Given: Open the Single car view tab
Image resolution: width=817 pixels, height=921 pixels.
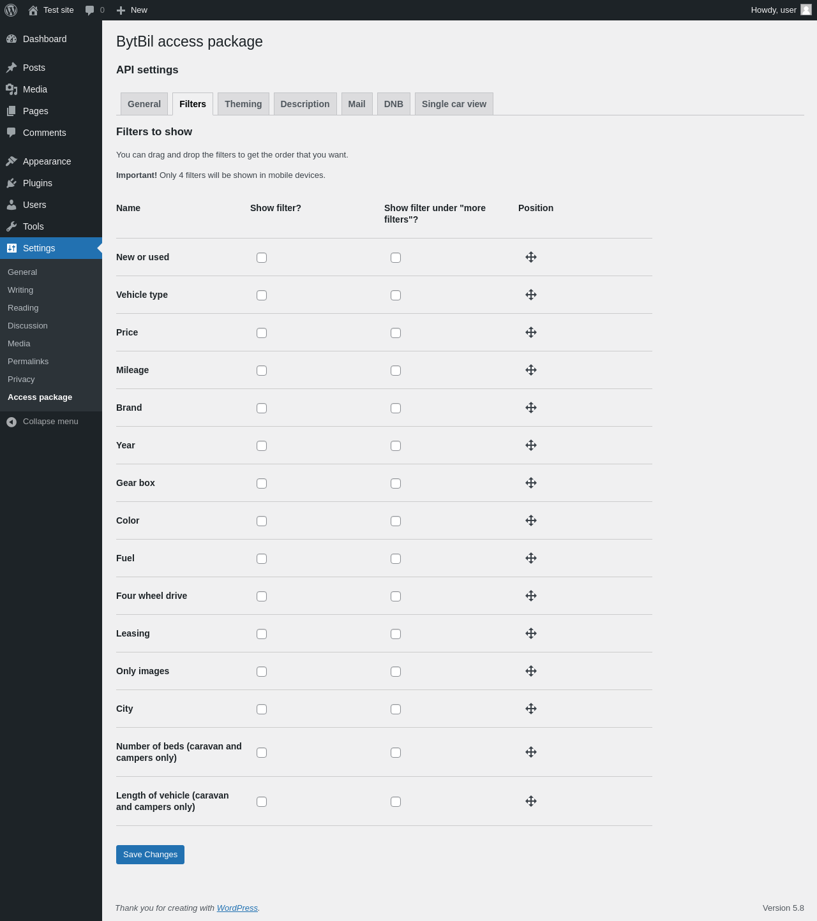Looking at the screenshot, I should (x=454, y=104).
